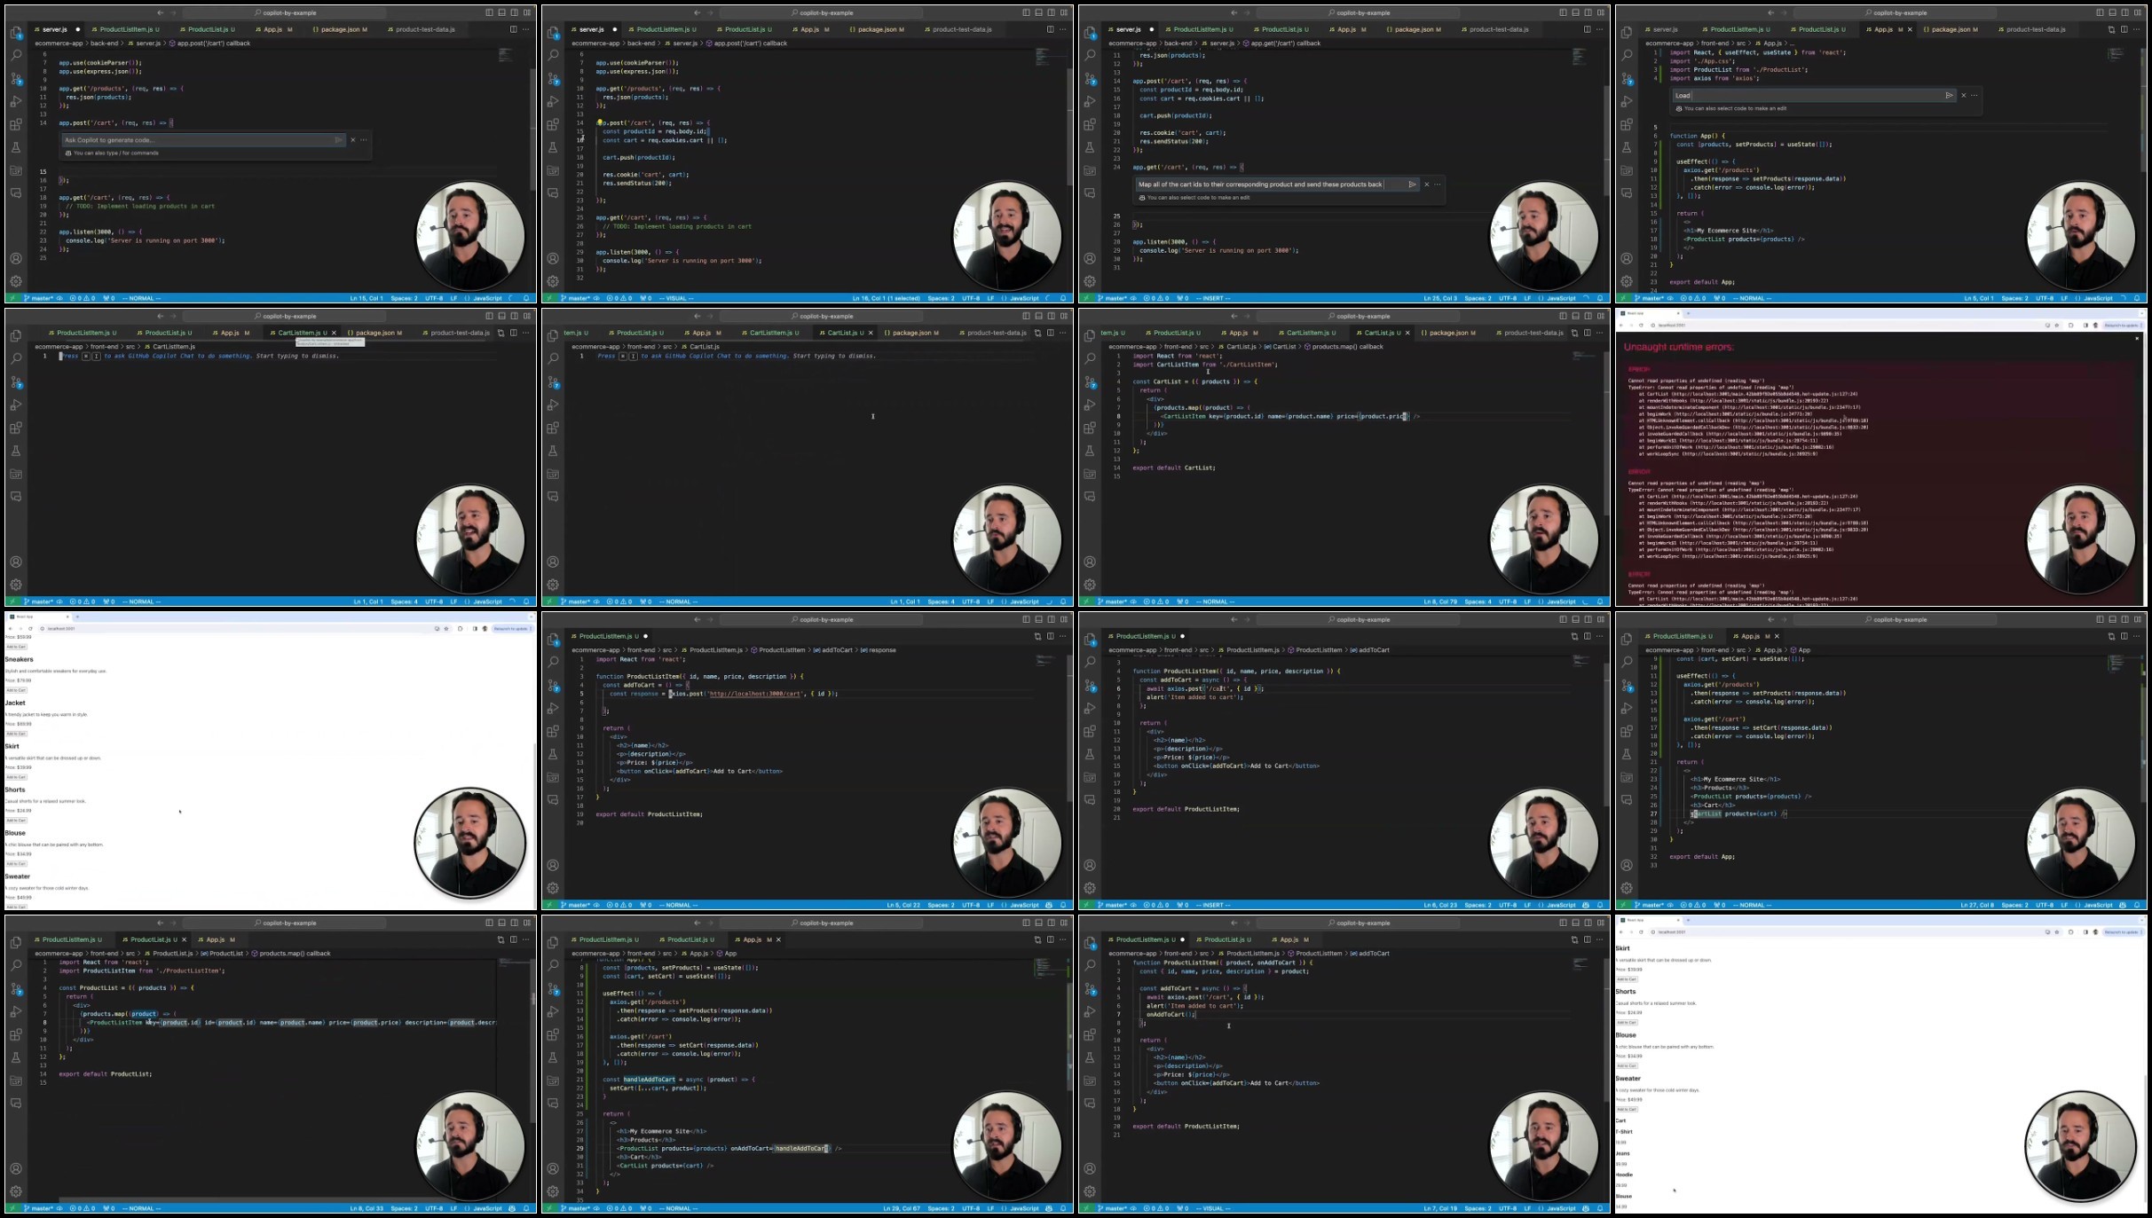This screenshot has width=2152, height=1218.
Task: Click Copilot icon in 'Ln 27, Col 8' status bar
Action: (2122, 905)
